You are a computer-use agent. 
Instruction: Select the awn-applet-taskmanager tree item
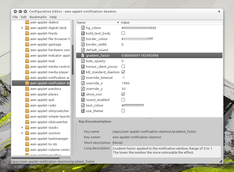pos(49,139)
